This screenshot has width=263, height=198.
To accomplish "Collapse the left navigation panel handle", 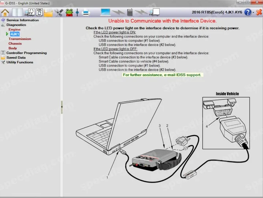I will pyautogui.click(x=62, y=107).
